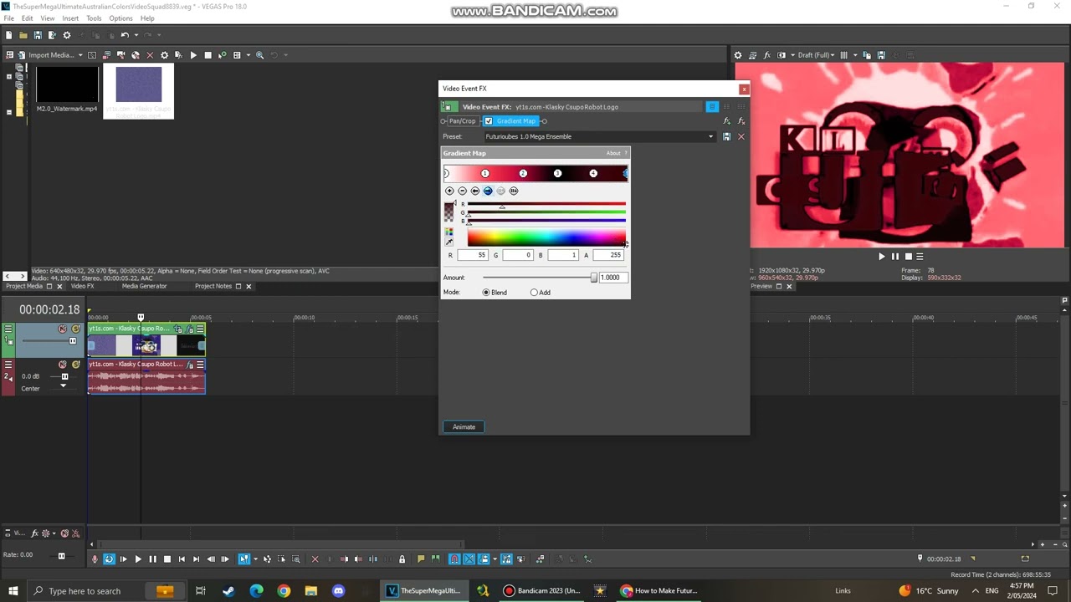Expand the Import Media dropdown arrow
Screen dimensions: 1071x602
coord(80,55)
